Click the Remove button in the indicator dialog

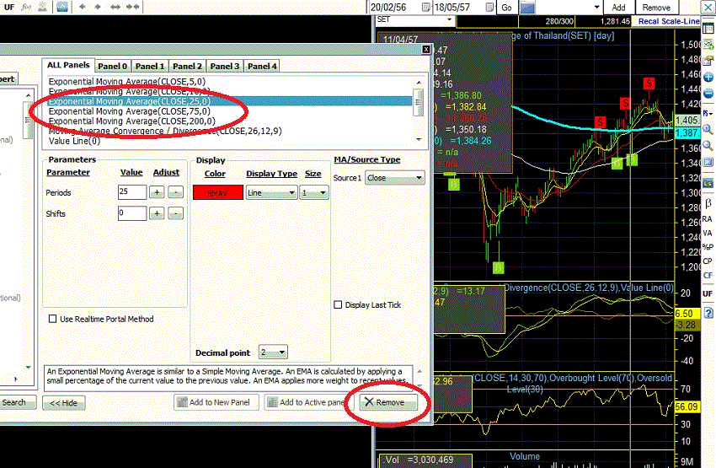[x=388, y=402]
